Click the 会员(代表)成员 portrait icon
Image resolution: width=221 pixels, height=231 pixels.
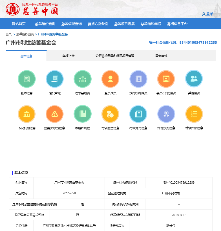pos(166,79)
